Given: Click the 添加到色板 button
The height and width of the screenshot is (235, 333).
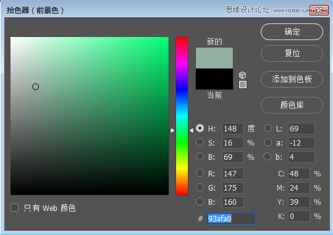Looking at the screenshot, I should pos(292,79).
